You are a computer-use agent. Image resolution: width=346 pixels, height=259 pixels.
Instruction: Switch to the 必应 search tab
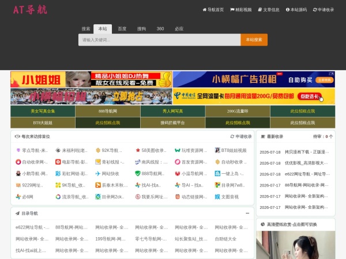(179, 29)
